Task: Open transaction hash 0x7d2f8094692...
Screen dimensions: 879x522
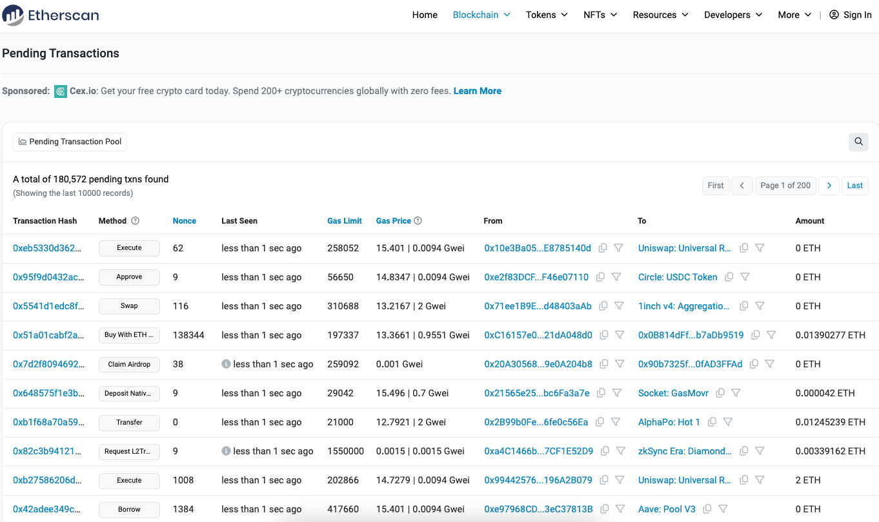Action: 48,364
